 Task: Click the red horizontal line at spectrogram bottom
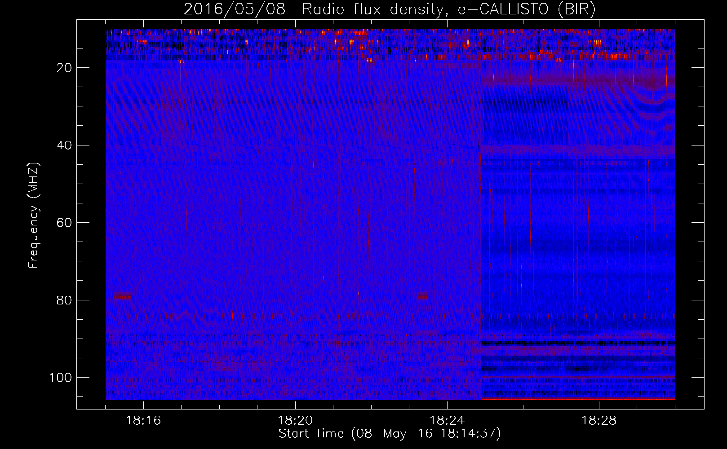[578, 399]
